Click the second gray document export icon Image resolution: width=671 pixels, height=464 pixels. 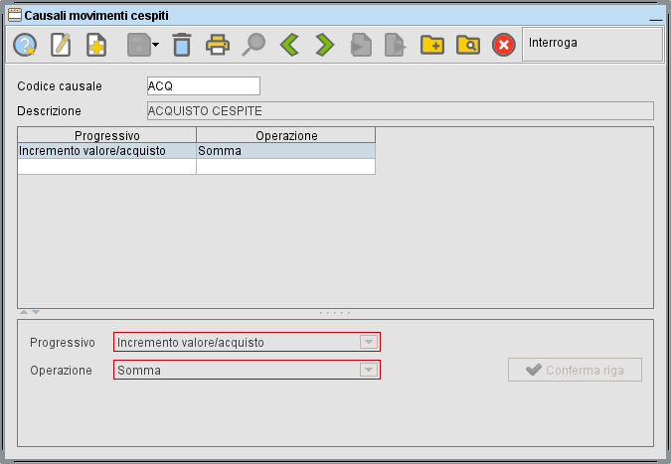click(396, 45)
